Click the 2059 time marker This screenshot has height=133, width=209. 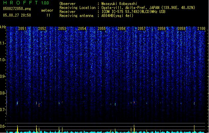click(181, 28)
